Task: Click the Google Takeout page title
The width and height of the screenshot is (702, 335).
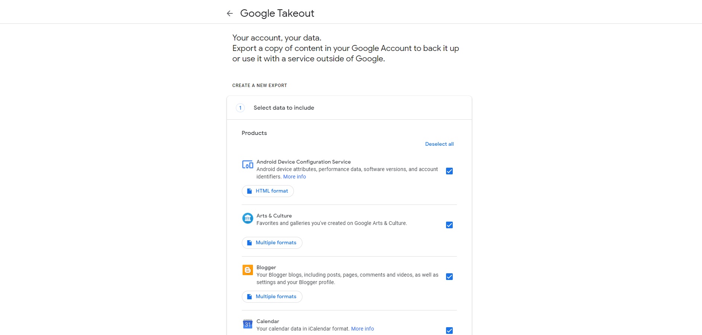Action: point(277,13)
